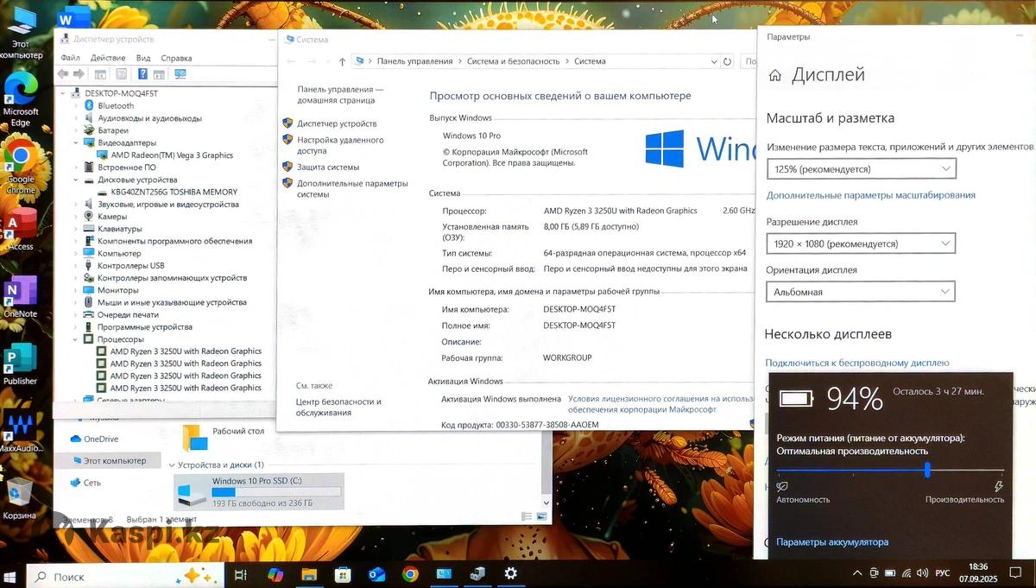The width and height of the screenshot is (1036, 588).
Task: Click the refresh button beside the address bar
Action: 728,61
